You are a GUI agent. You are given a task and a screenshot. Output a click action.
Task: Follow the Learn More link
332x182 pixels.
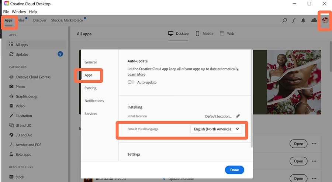[x=136, y=74]
